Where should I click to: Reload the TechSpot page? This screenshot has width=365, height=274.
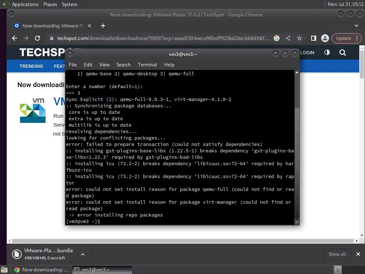pos(37,38)
